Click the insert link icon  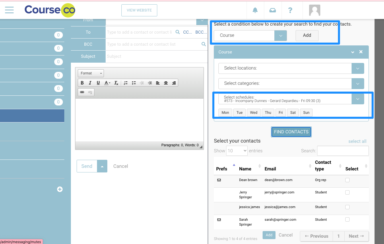(x=82, y=92)
